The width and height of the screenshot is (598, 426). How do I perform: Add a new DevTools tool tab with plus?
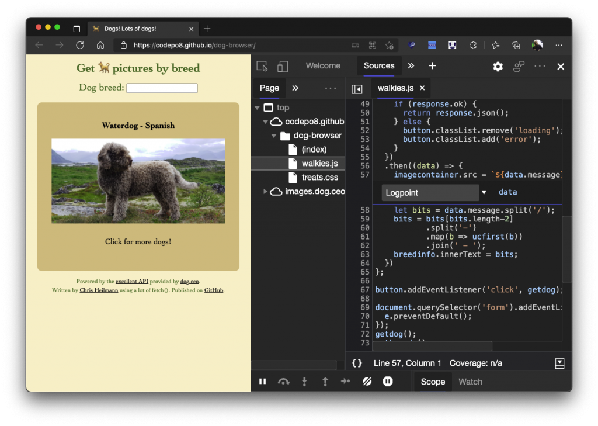click(432, 65)
